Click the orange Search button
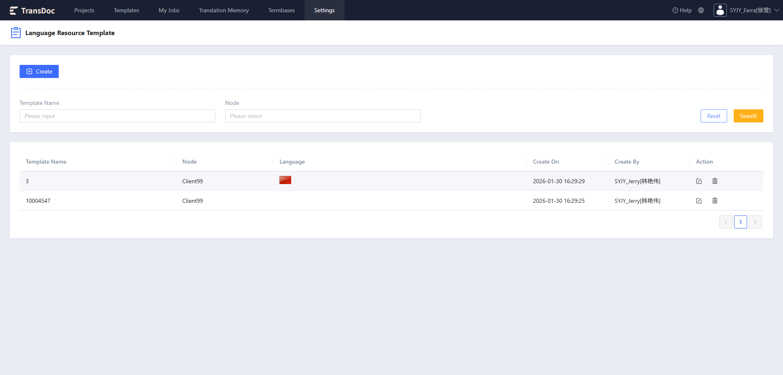Viewport: 783px width, 375px height. pos(748,116)
